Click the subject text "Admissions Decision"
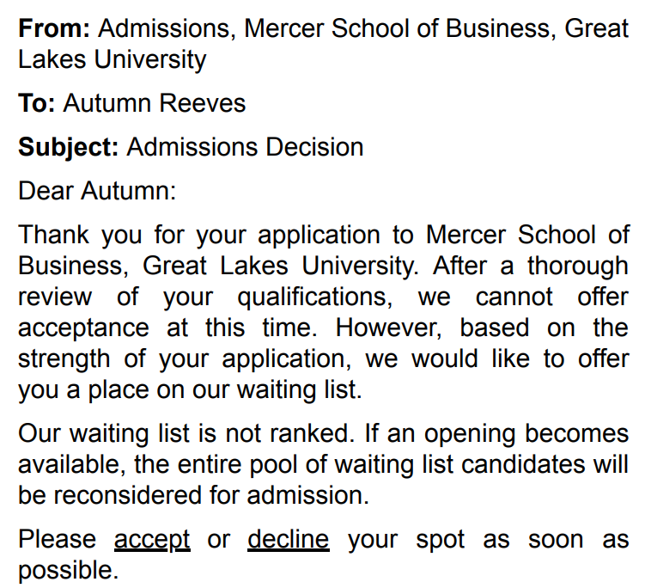This screenshot has height=588, width=645. [x=245, y=147]
